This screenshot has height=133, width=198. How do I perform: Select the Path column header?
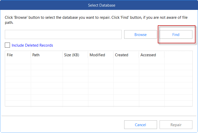(47, 55)
